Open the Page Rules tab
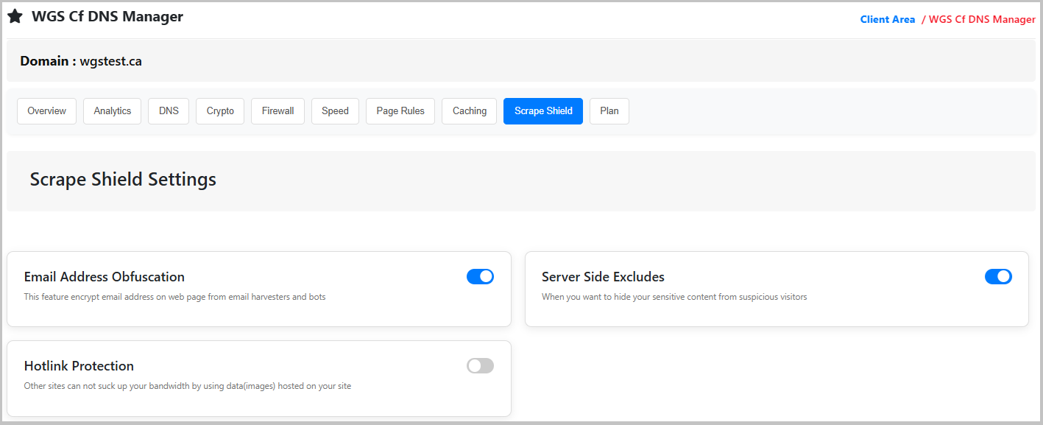Viewport: 1043px width, 425px height. pyautogui.click(x=400, y=111)
